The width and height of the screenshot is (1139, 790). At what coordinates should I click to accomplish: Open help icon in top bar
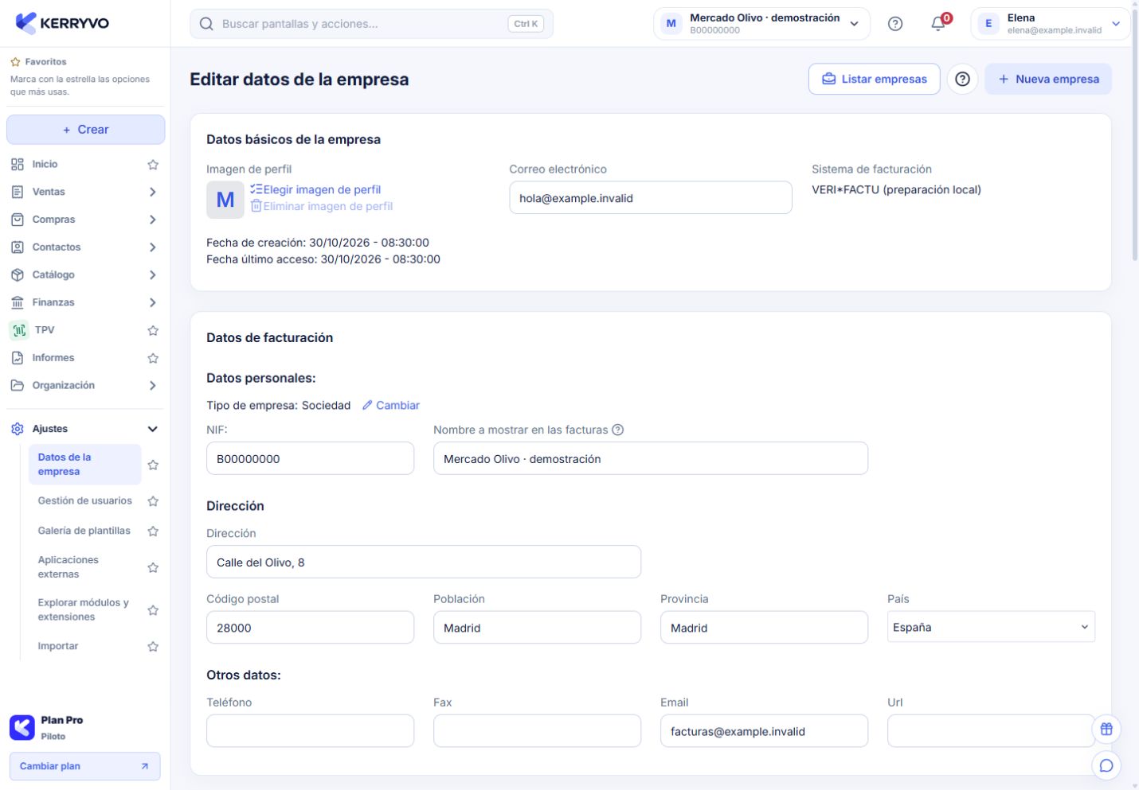895,24
